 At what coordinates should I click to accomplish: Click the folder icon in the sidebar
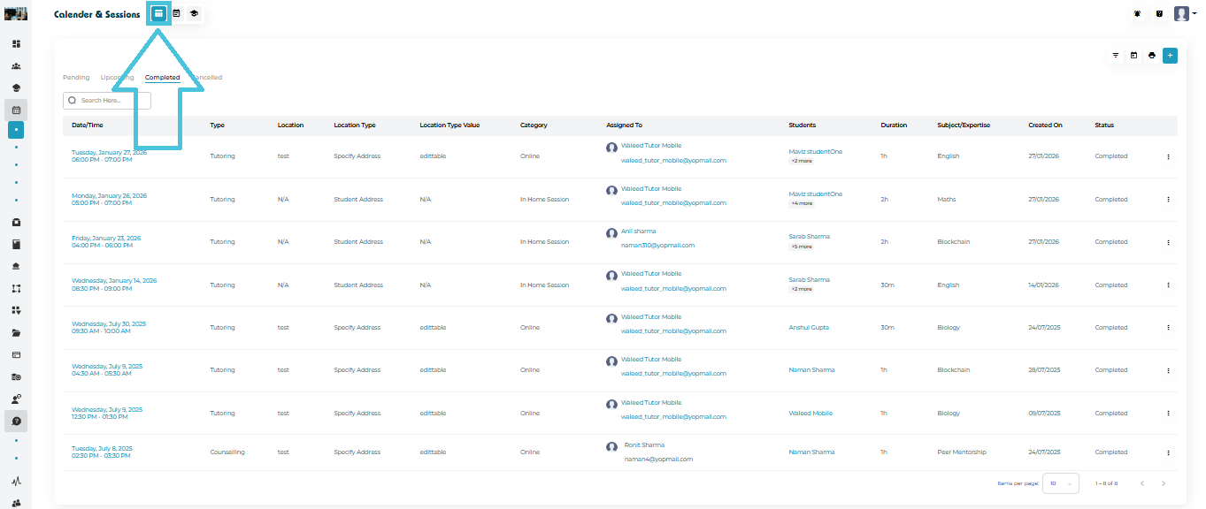(16, 333)
